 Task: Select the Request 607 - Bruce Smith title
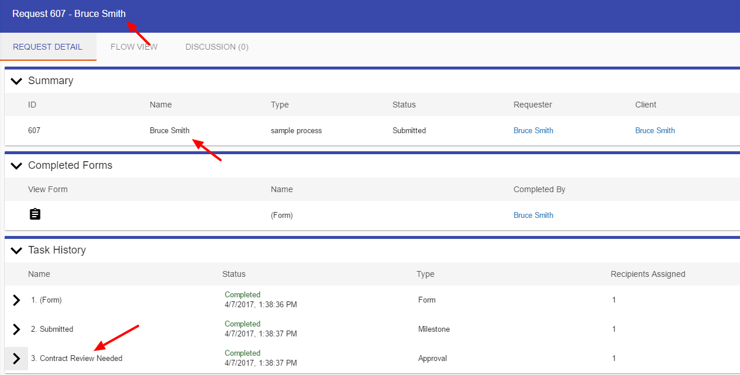(69, 13)
